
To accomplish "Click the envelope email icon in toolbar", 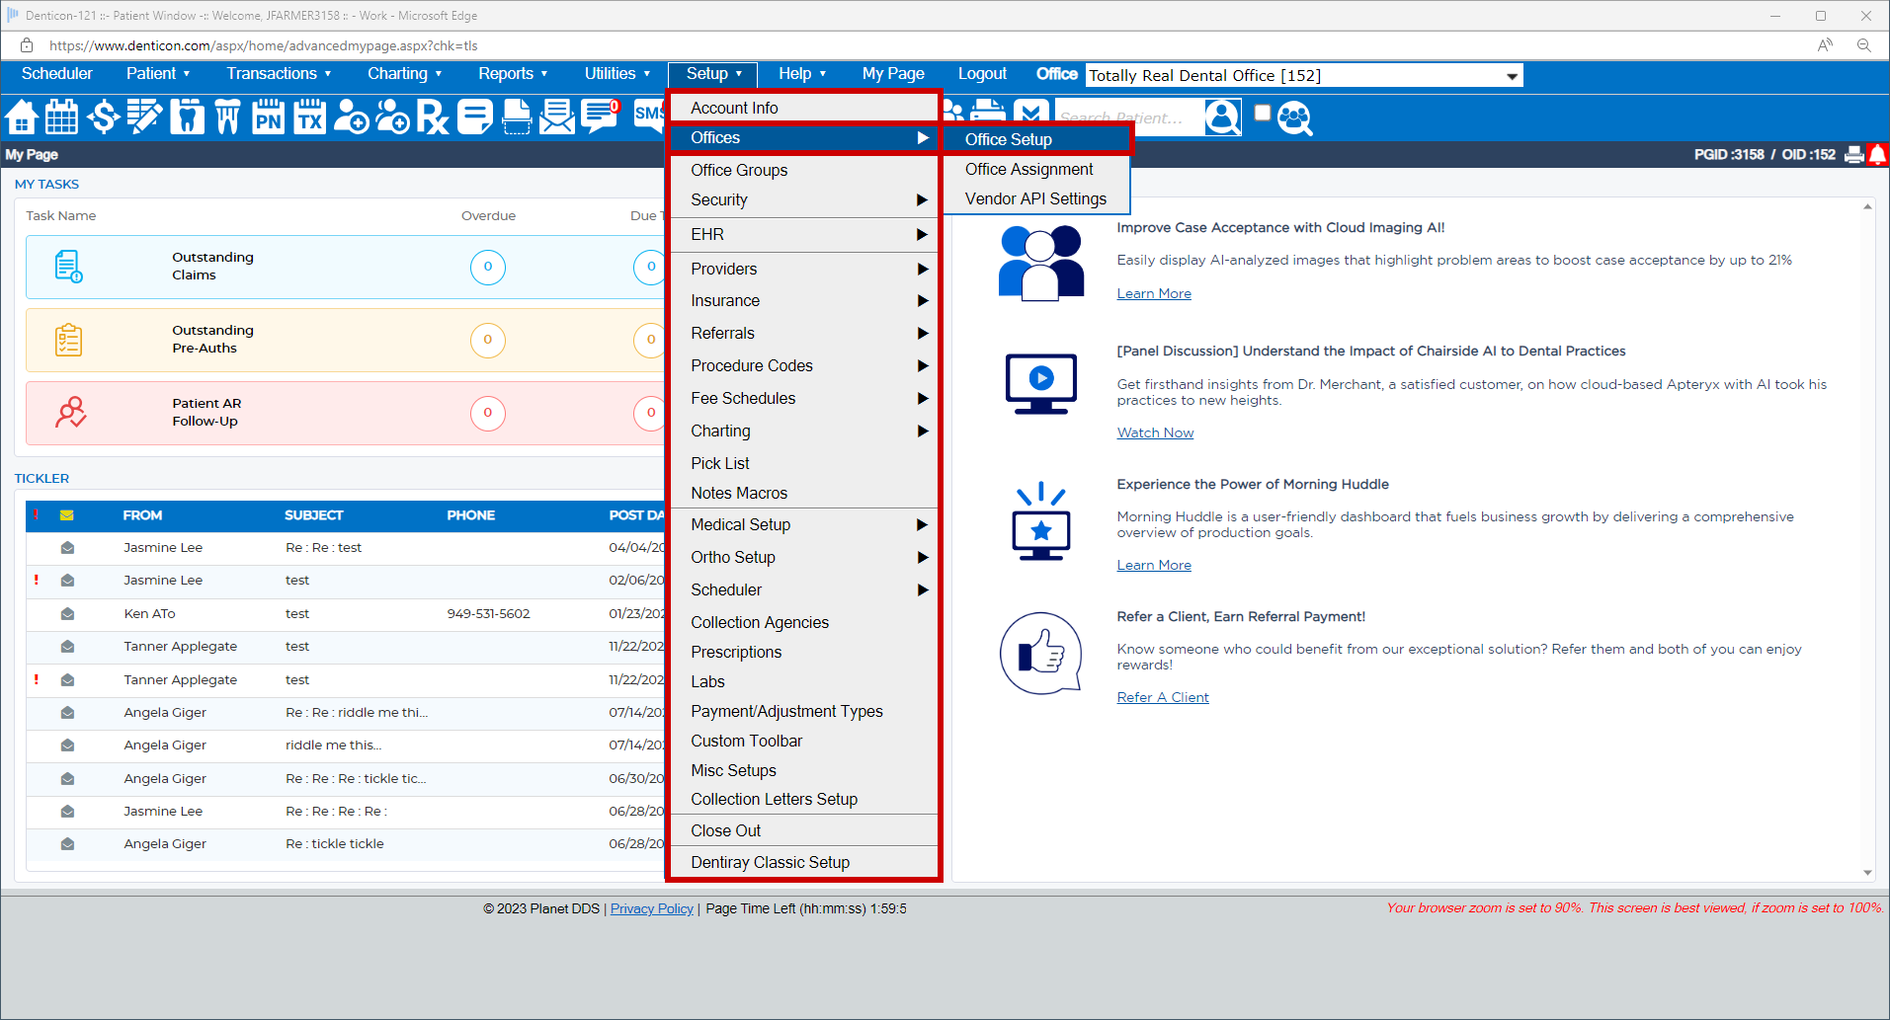I will coord(557,118).
